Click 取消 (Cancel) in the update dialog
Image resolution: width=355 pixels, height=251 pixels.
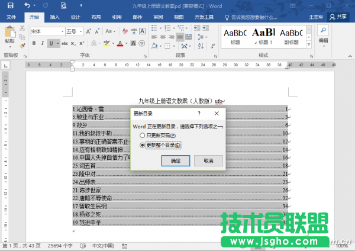(x=208, y=161)
